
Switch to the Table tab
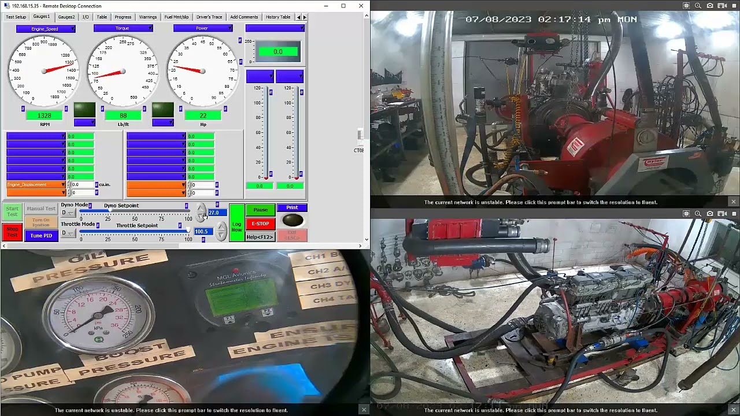point(102,17)
